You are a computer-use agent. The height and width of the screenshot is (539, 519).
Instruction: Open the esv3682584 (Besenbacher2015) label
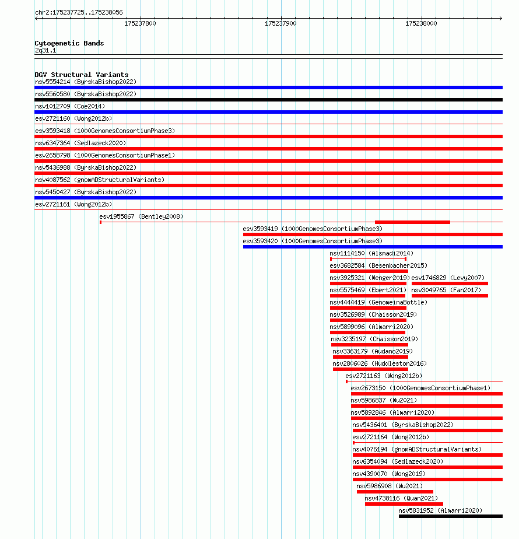[x=378, y=266]
